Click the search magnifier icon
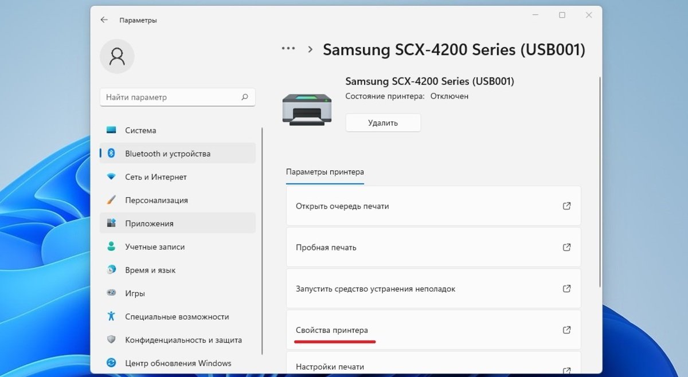688x377 pixels. pos(245,97)
